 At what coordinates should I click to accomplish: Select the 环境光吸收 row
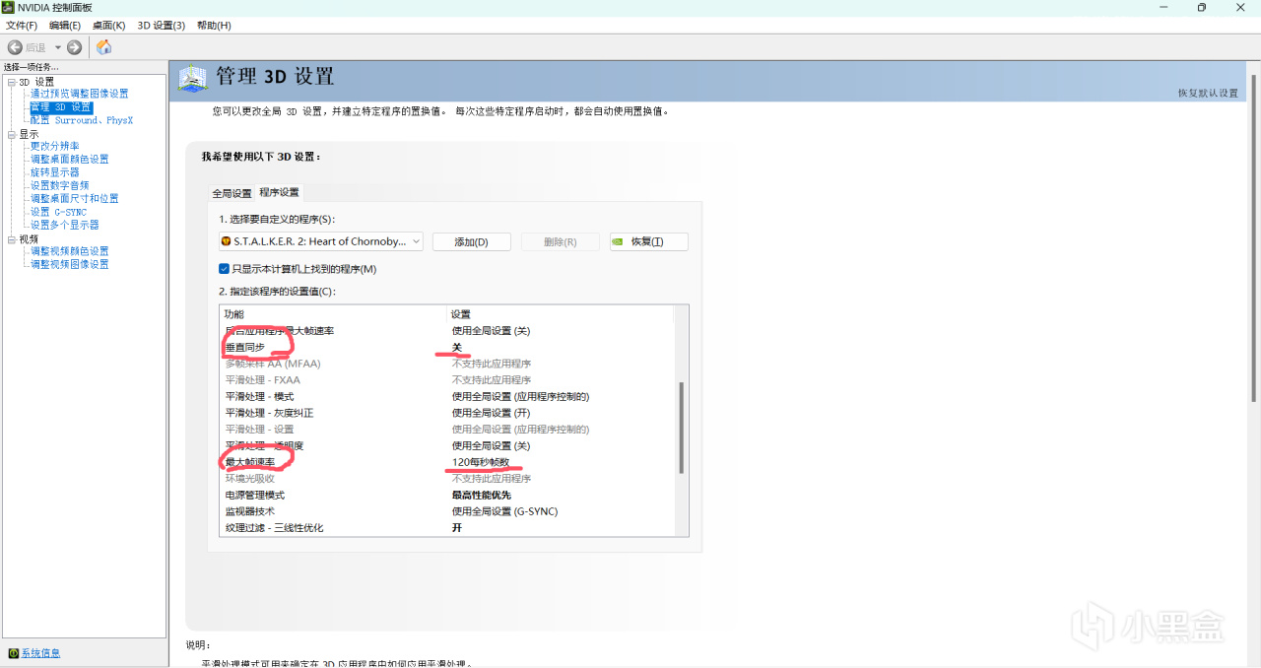(x=447, y=478)
